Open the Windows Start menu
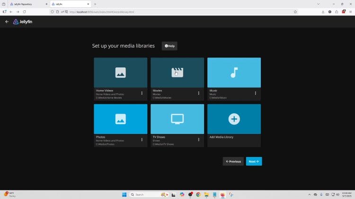 pos(125,194)
